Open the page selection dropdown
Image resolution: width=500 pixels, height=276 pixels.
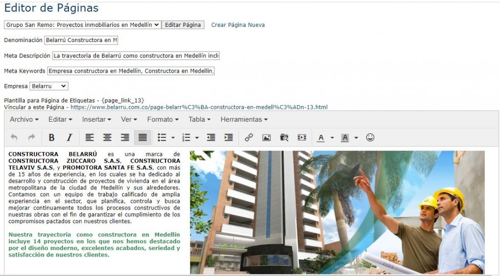pyautogui.click(x=82, y=25)
